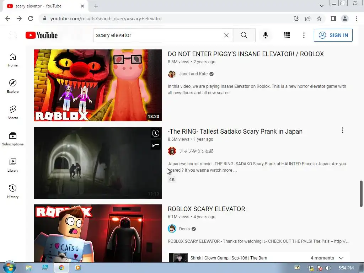Screen dimensions: 364x273
Task: Open title DO NOT ENTER PIGGY'S INSANE ELEVATOR
Action: click(x=246, y=54)
